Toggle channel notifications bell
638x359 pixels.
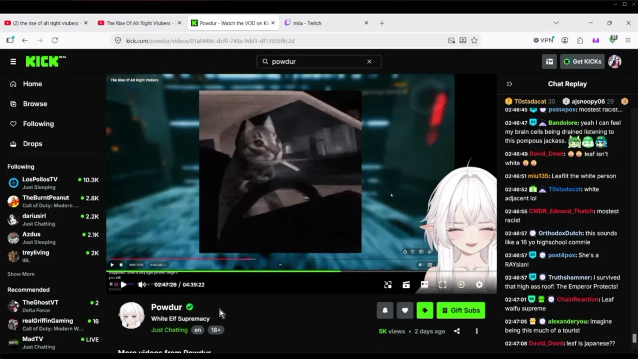[385, 310]
